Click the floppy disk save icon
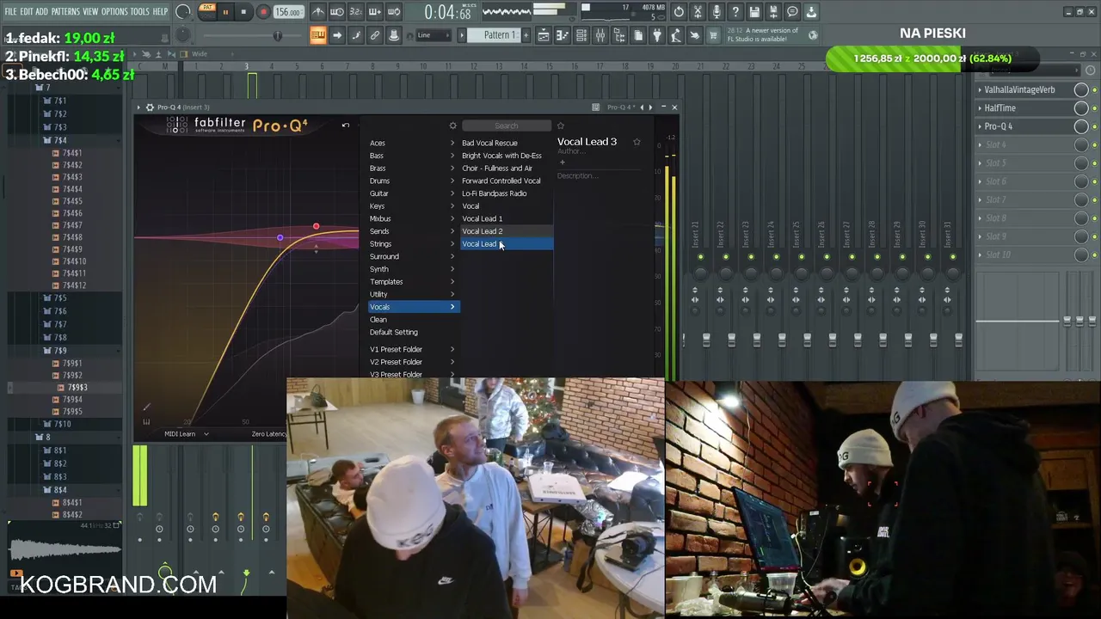Viewport: 1101px width, 619px height. pos(754,12)
